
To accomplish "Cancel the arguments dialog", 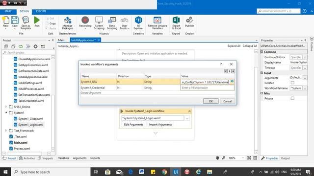I will [227, 101].
